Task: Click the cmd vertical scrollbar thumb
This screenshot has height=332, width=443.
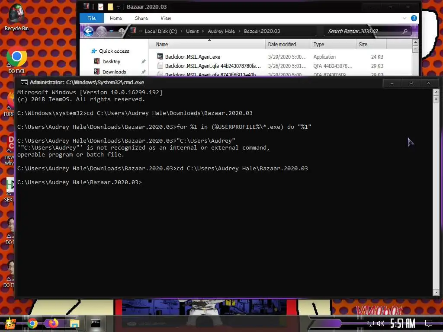Action: pyautogui.click(x=436, y=99)
